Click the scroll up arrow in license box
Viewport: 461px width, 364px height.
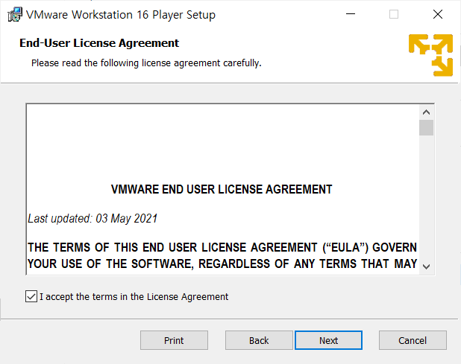coord(426,112)
